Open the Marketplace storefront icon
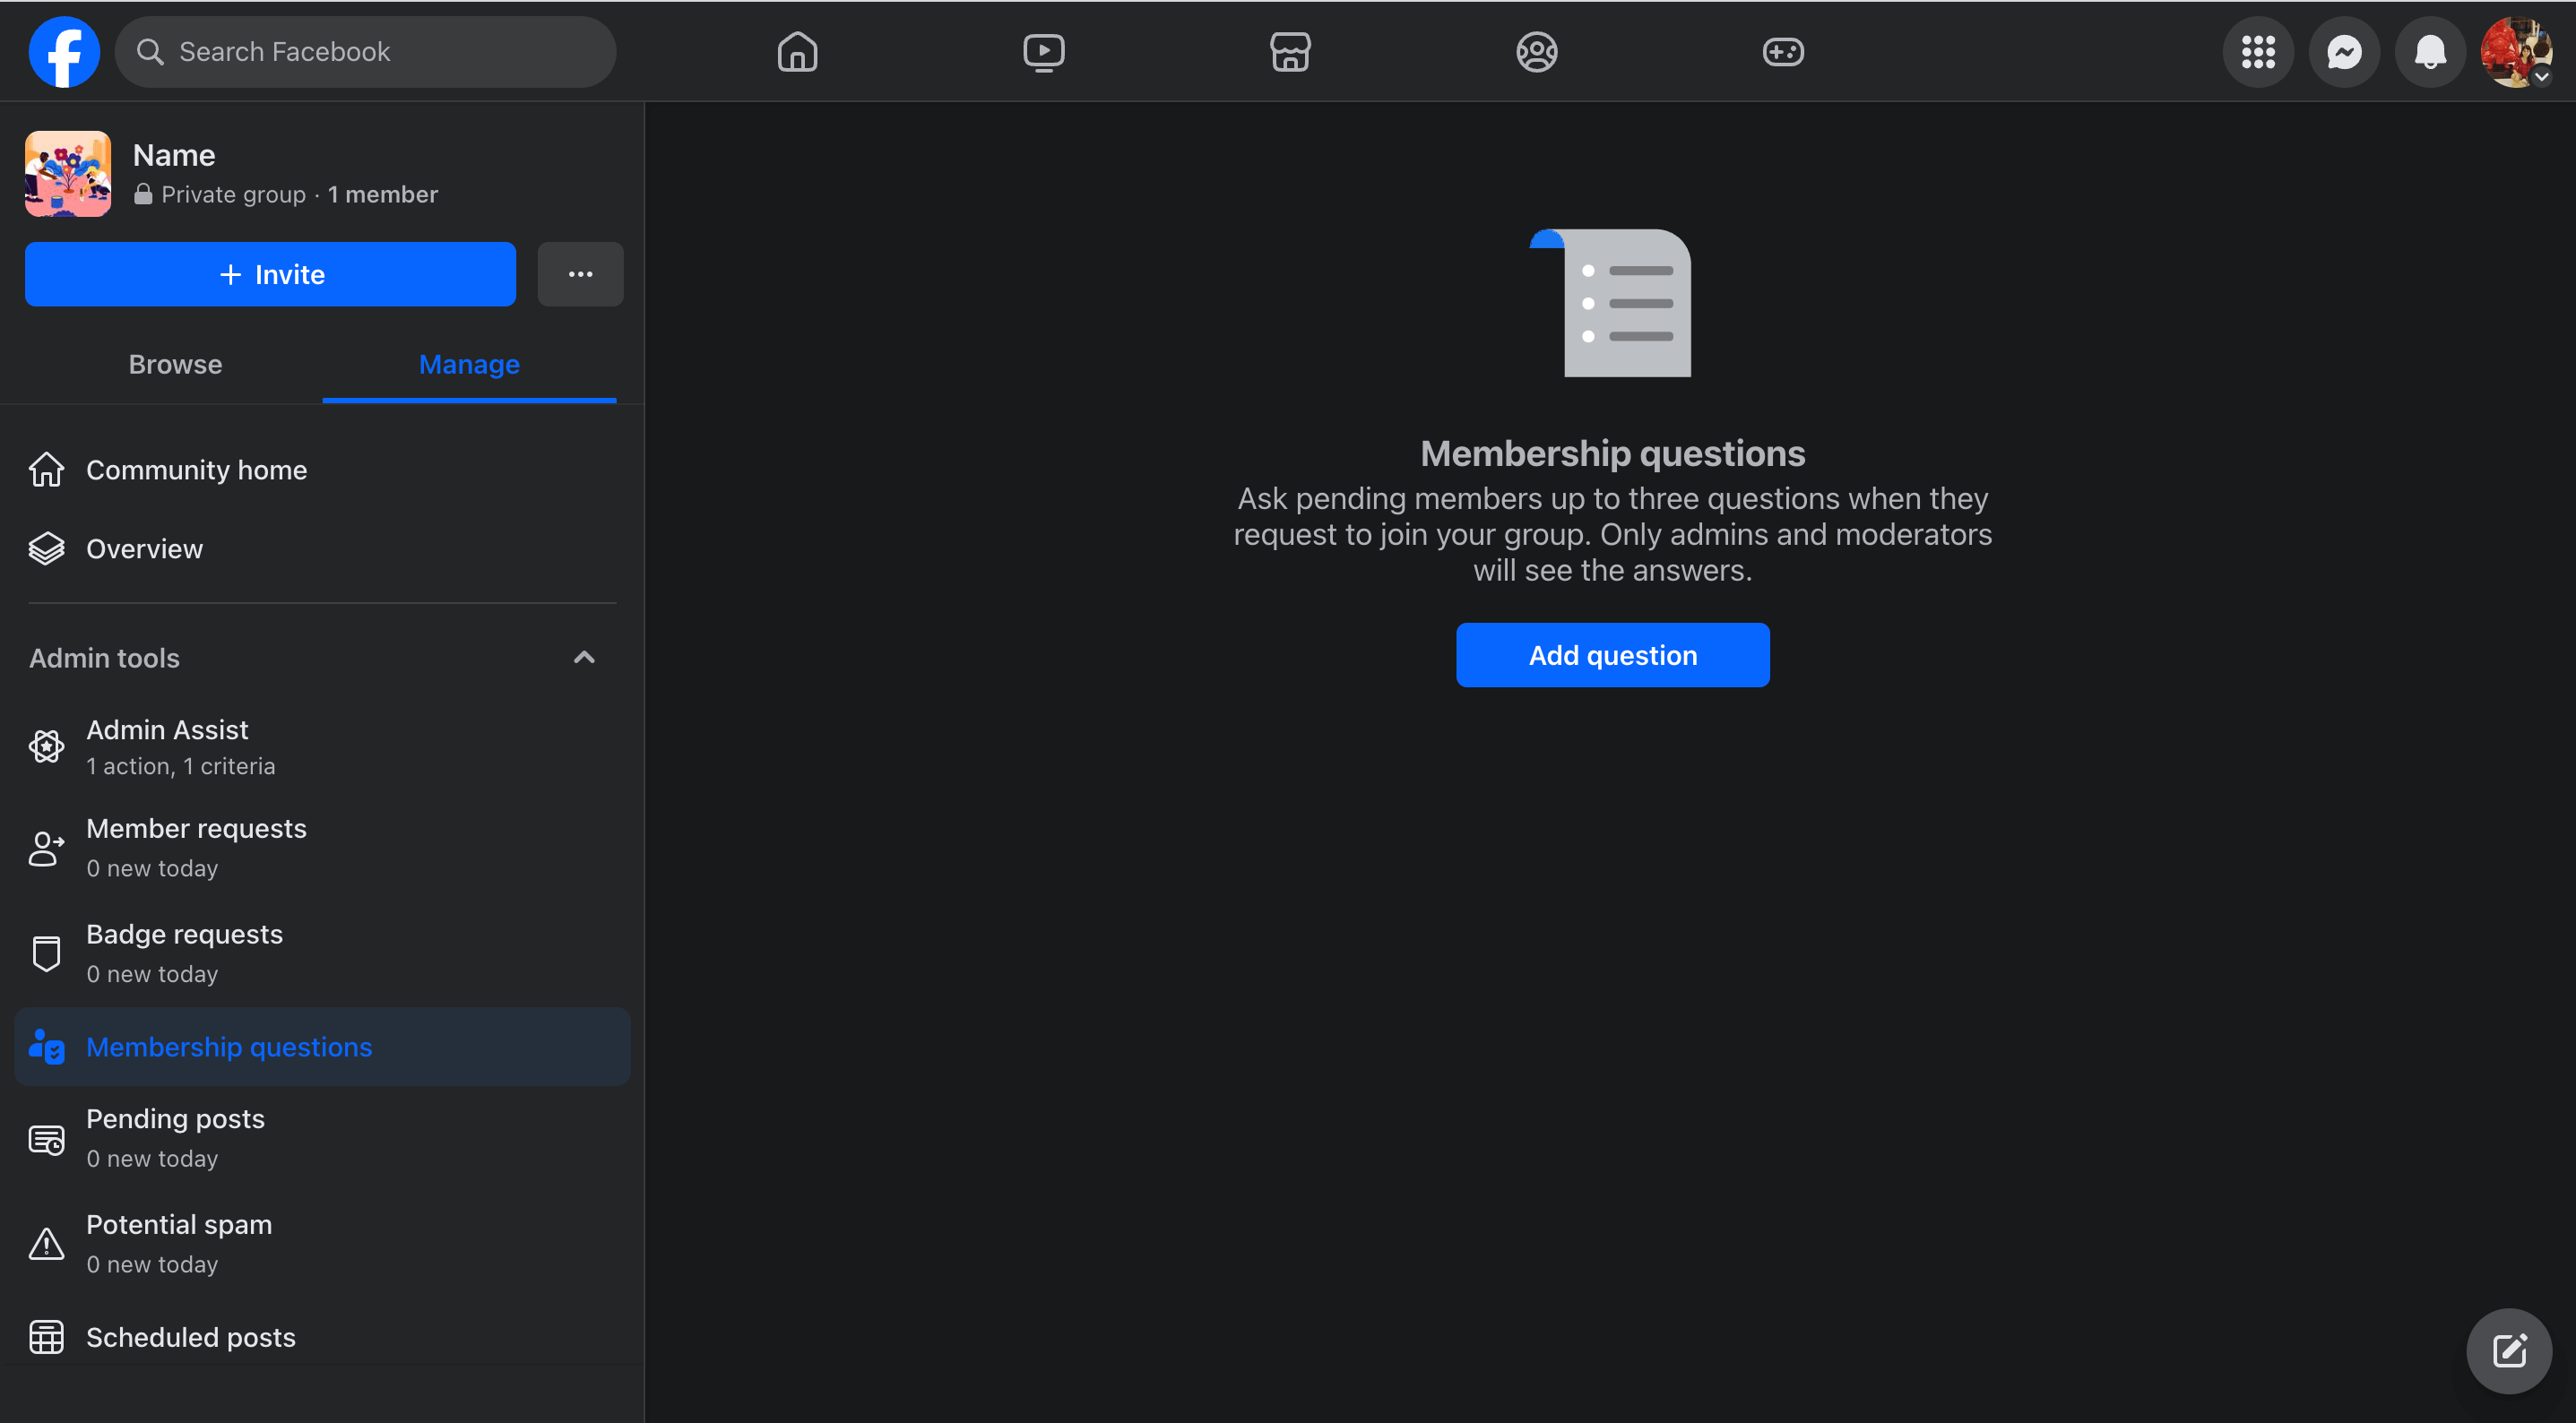The image size is (2576, 1423). 1290,52
